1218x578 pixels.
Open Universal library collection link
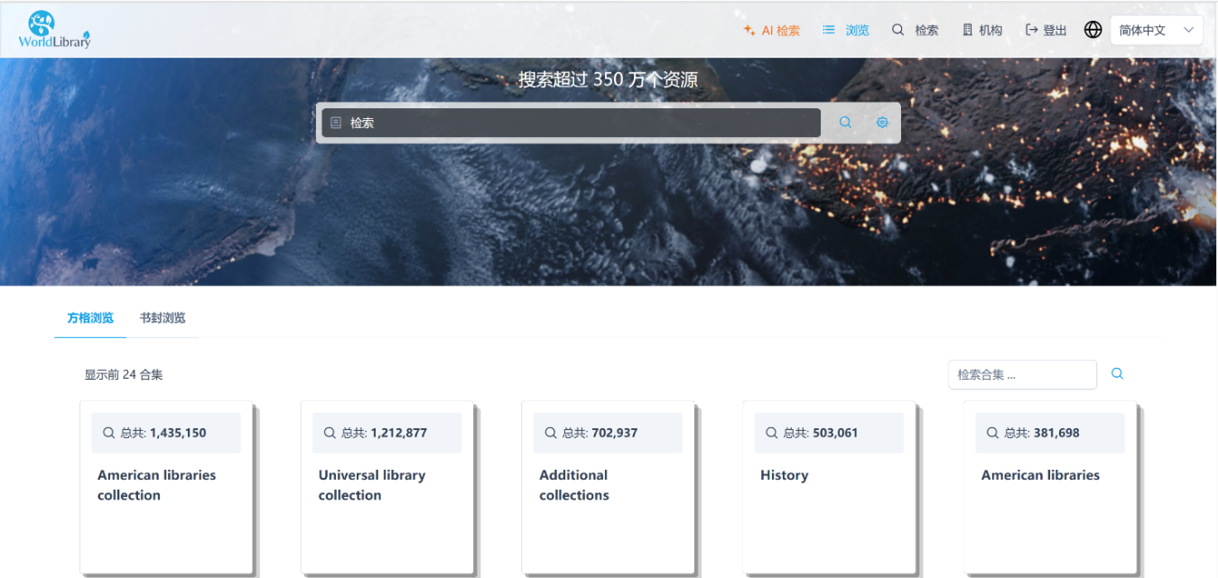(x=372, y=485)
